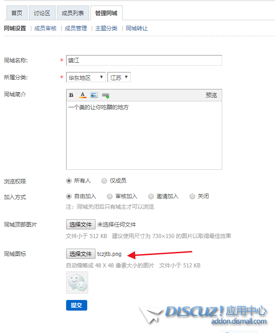Click the insert link icon in editor
The width and height of the screenshot is (275, 333).
tap(106, 95)
